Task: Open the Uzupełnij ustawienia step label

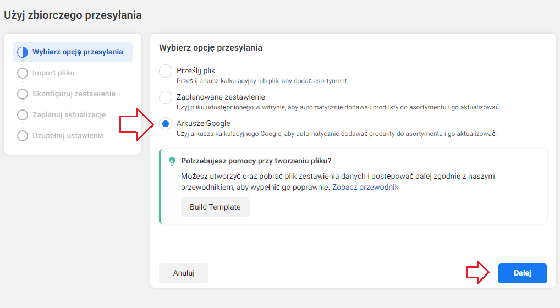Action: coord(68,136)
